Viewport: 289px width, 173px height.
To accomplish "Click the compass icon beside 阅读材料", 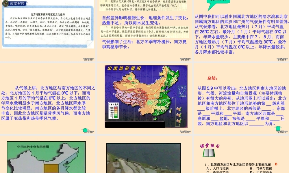I will (5, 3).
